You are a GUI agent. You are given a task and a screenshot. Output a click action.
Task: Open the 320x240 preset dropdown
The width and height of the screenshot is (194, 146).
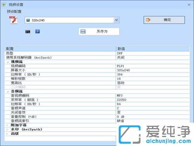[72, 20]
